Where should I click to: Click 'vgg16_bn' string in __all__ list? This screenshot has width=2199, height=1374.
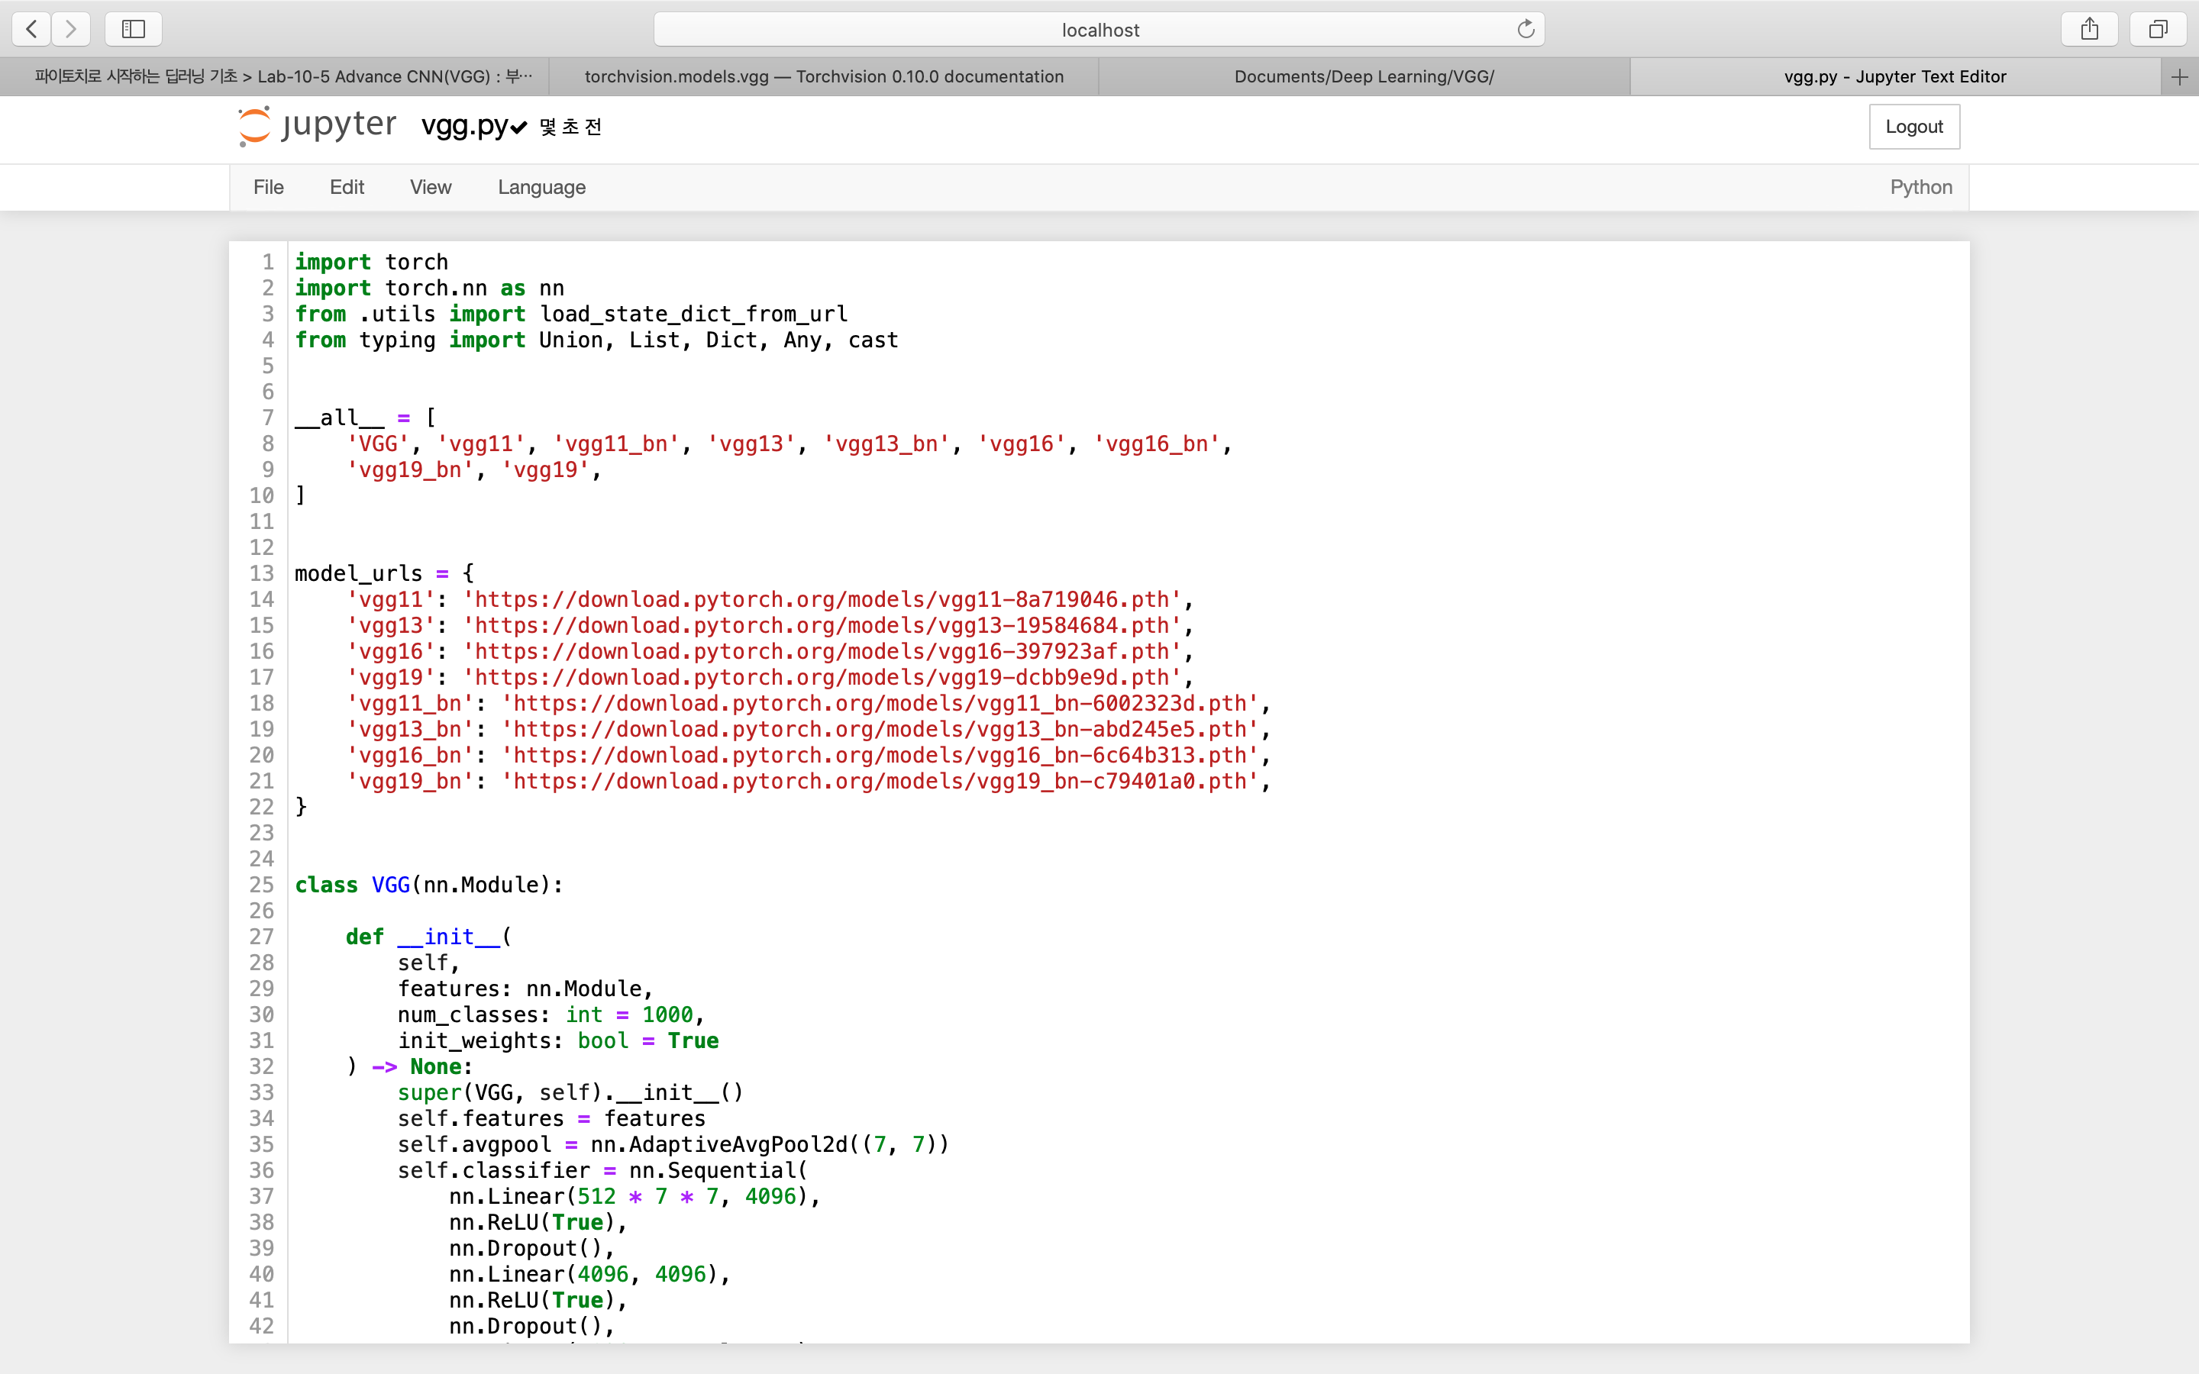pyautogui.click(x=1157, y=444)
